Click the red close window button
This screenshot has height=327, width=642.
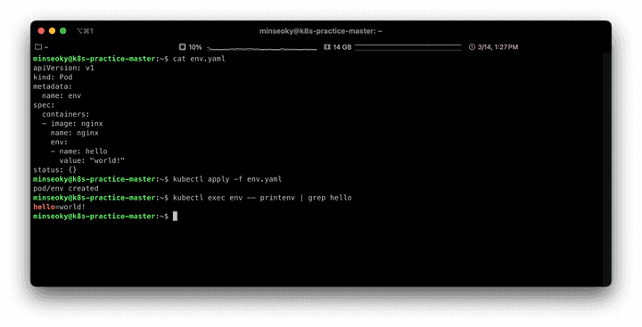click(x=41, y=30)
